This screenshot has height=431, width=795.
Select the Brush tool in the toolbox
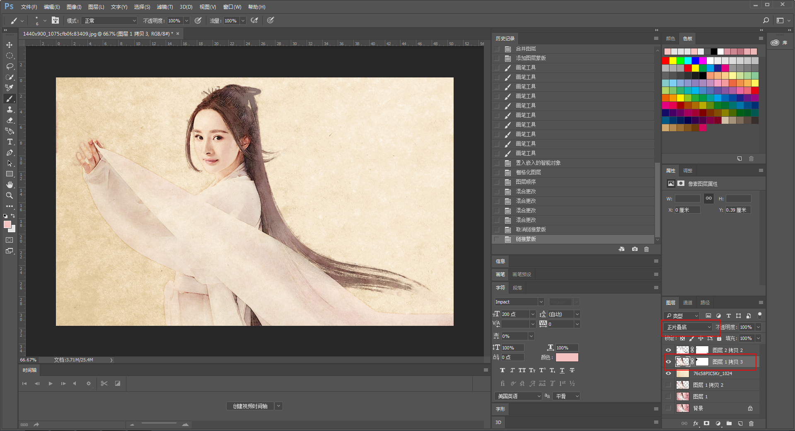[x=10, y=99]
